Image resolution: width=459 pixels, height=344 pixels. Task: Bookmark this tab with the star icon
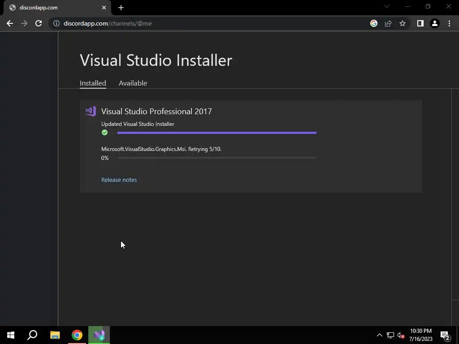point(403,23)
